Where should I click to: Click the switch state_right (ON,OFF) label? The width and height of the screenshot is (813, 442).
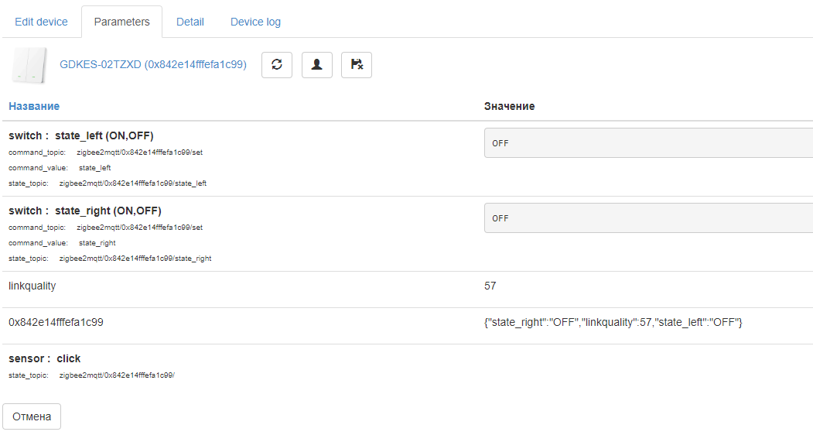click(x=85, y=211)
